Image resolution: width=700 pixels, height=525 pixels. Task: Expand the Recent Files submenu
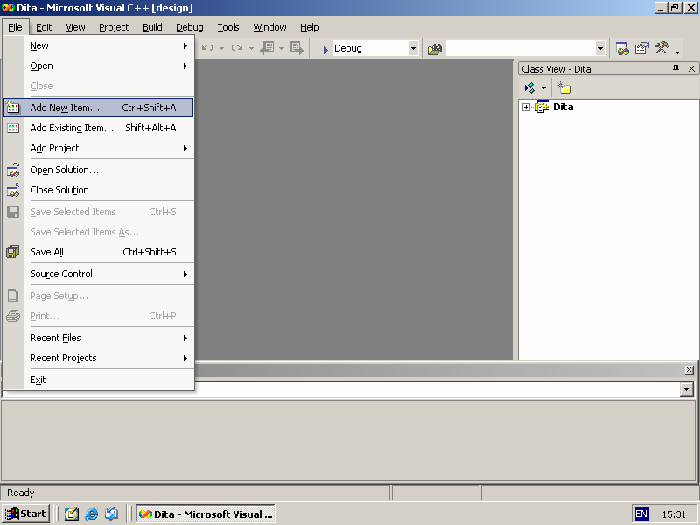[x=99, y=338]
